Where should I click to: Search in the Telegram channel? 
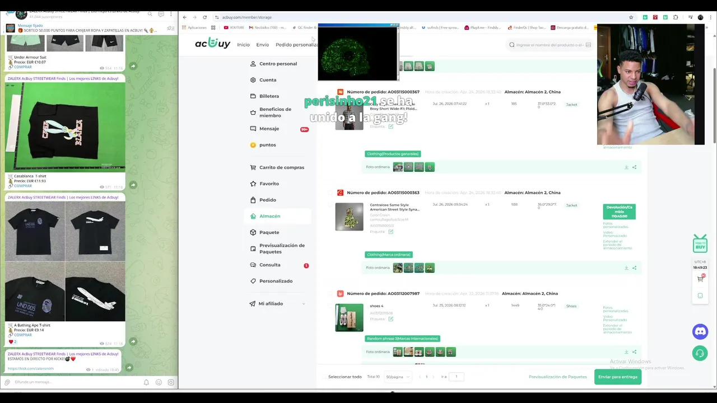point(150,13)
